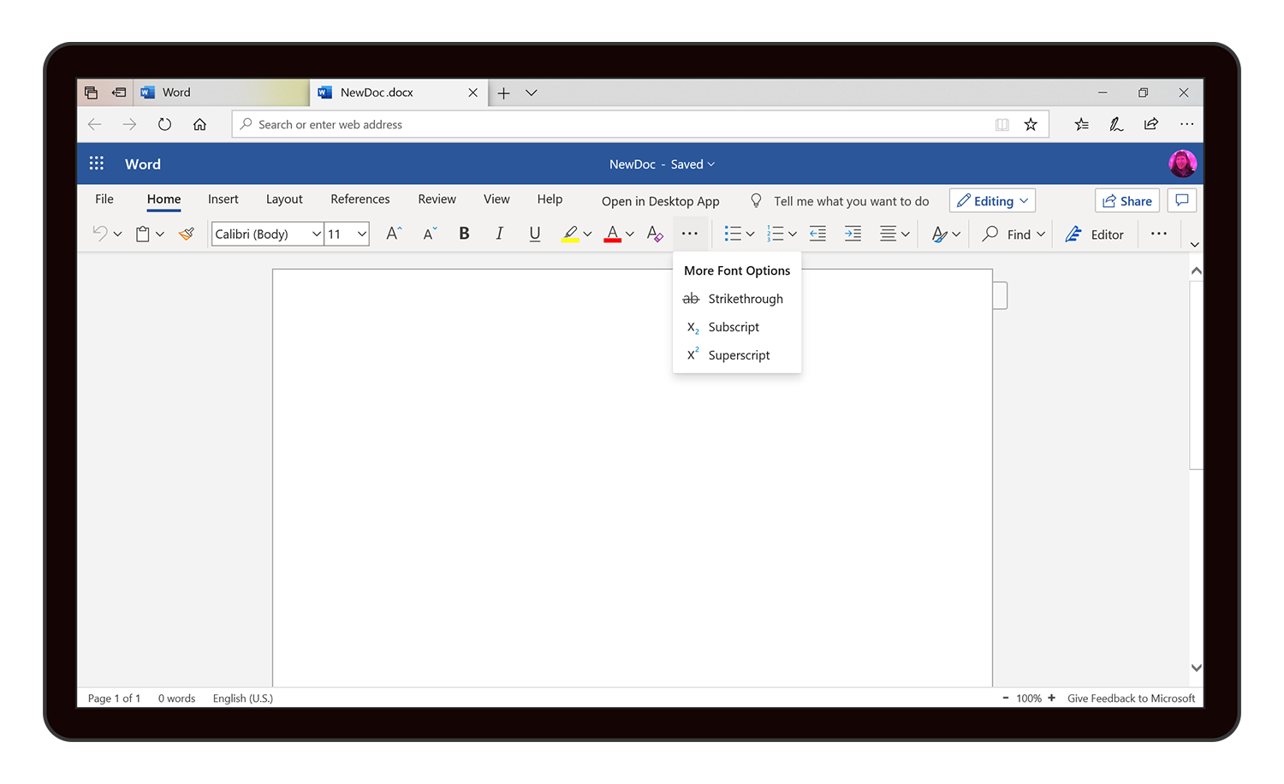Click the browser Refresh icon

click(x=164, y=124)
